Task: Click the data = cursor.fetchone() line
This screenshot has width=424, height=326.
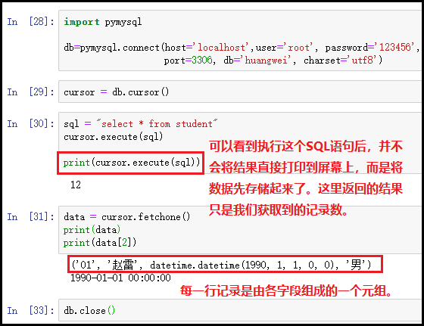Action: click(127, 216)
